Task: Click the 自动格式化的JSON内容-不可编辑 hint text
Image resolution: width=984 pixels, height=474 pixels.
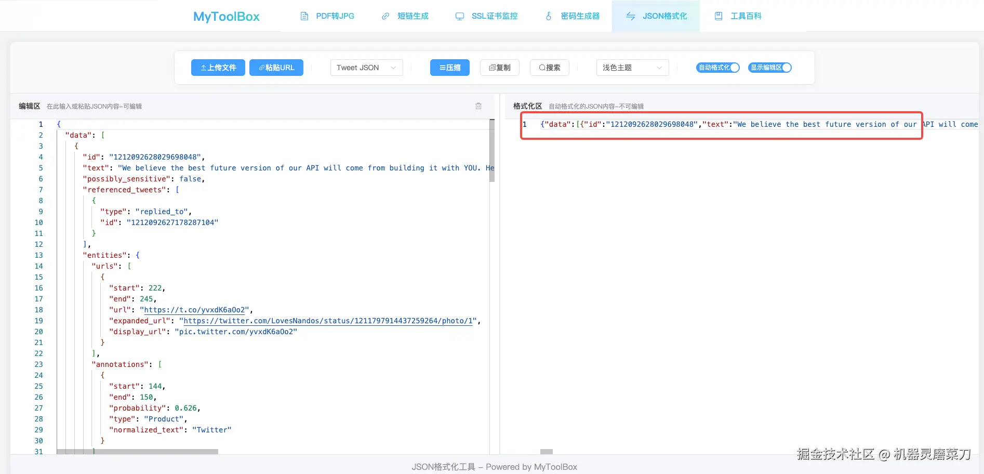Action: click(596, 106)
